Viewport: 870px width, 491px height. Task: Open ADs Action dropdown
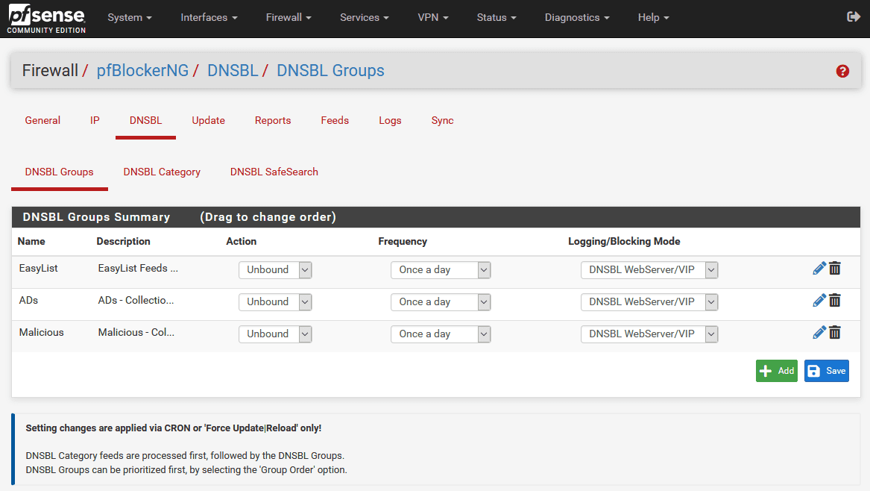click(275, 302)
